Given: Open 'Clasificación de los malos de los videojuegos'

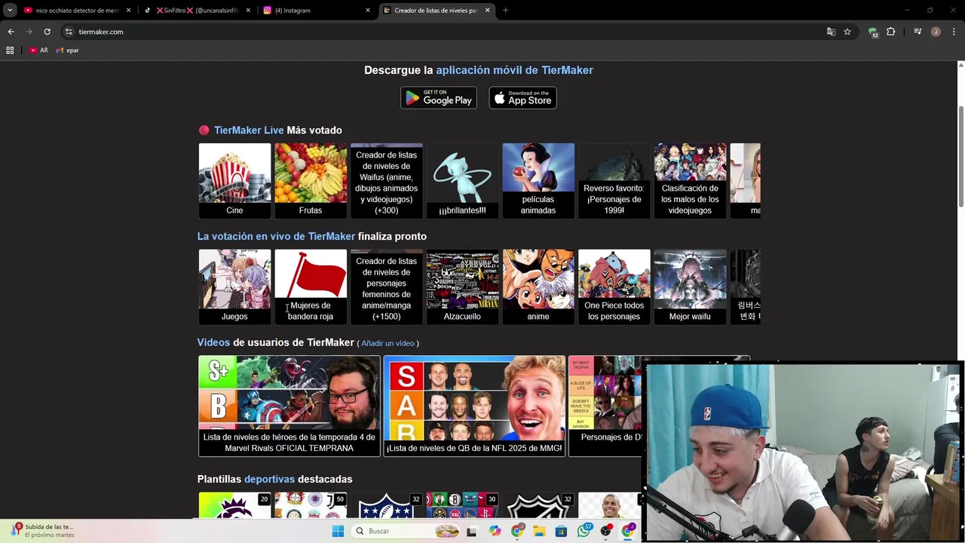Looking at the screenshot, I should coord(690,180).
